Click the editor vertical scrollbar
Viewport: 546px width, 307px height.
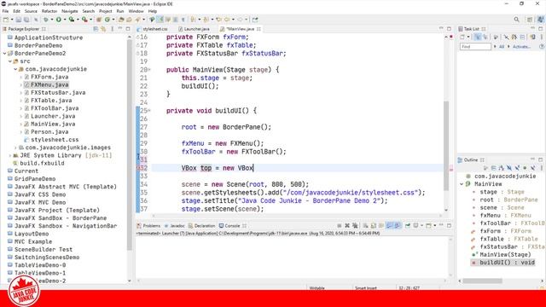(x=446, y=146)
